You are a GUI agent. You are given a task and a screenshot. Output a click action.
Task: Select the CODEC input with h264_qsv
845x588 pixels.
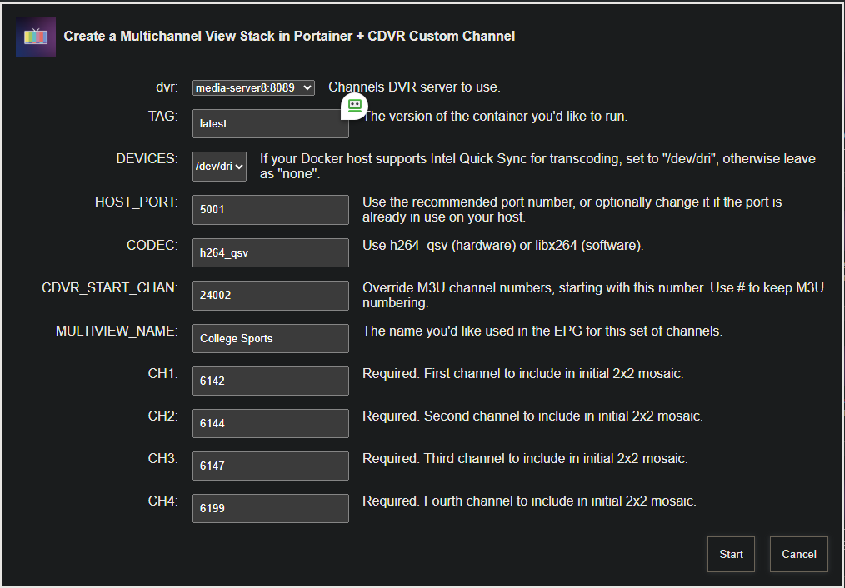pos(269,252)
